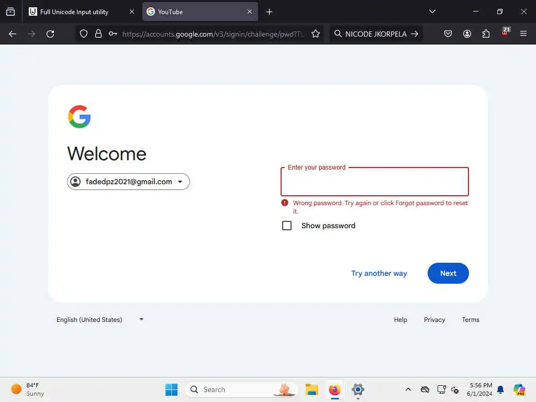The width and height of the screenshot is (536, 402).
Task: Click the OneDrive cloud tray icon
Action: 425,389
